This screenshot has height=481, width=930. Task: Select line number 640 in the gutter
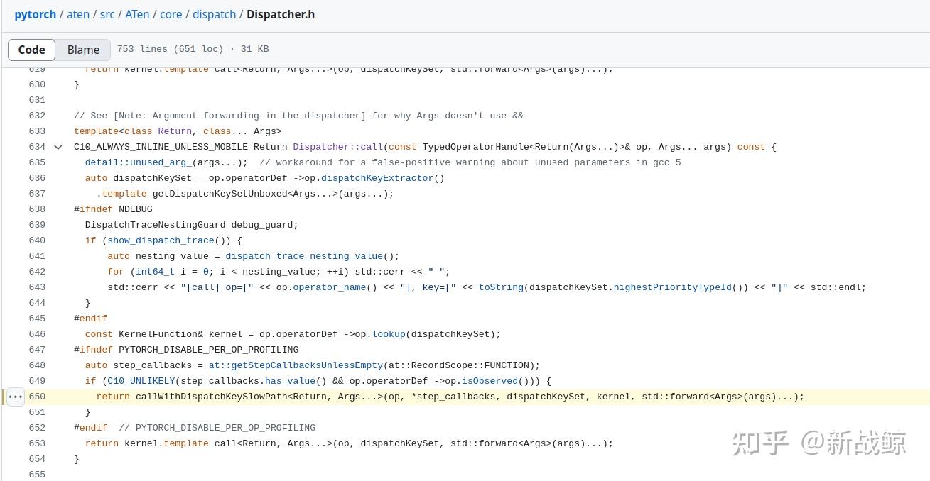tap(37, 240)
